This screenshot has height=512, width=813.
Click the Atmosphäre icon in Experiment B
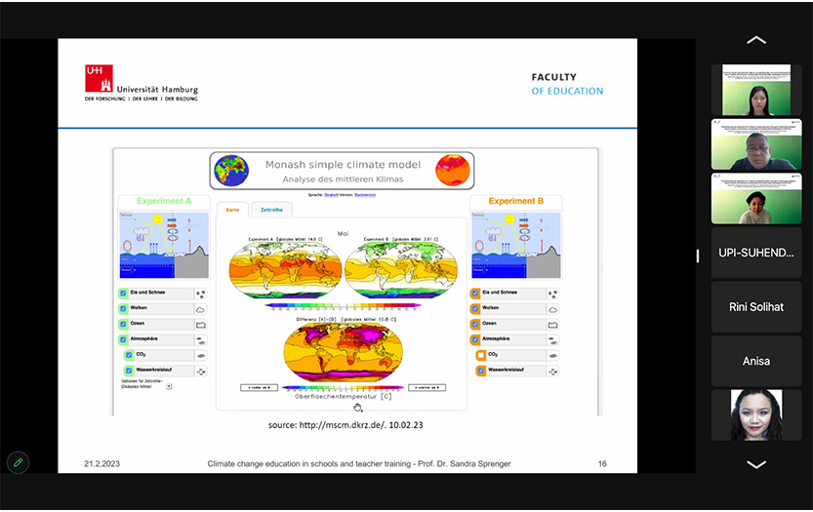[x=553, y=339]
